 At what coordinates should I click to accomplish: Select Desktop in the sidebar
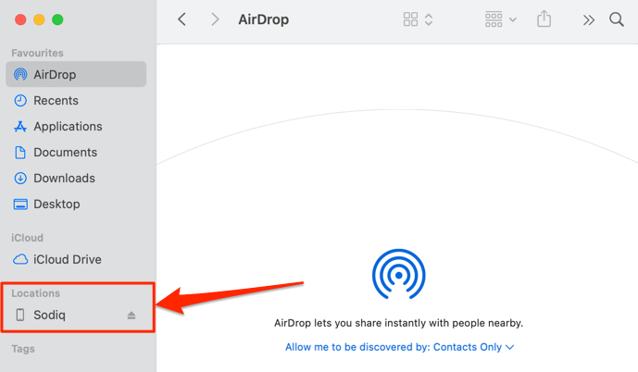point(56,204)
